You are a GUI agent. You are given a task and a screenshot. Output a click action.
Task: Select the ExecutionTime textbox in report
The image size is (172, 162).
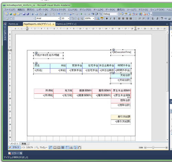point(123,52)
